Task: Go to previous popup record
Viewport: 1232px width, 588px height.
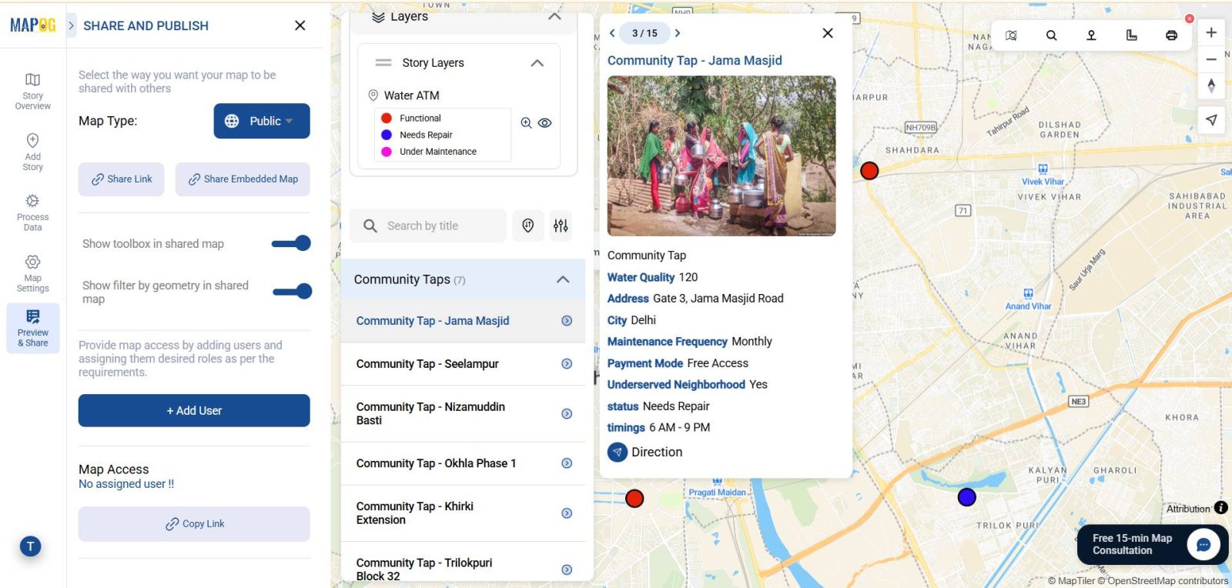Action: [612, 33]
